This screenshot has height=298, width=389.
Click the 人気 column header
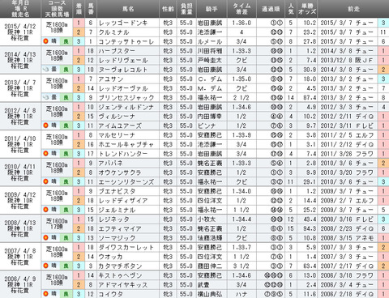click(x=291, y=9)
